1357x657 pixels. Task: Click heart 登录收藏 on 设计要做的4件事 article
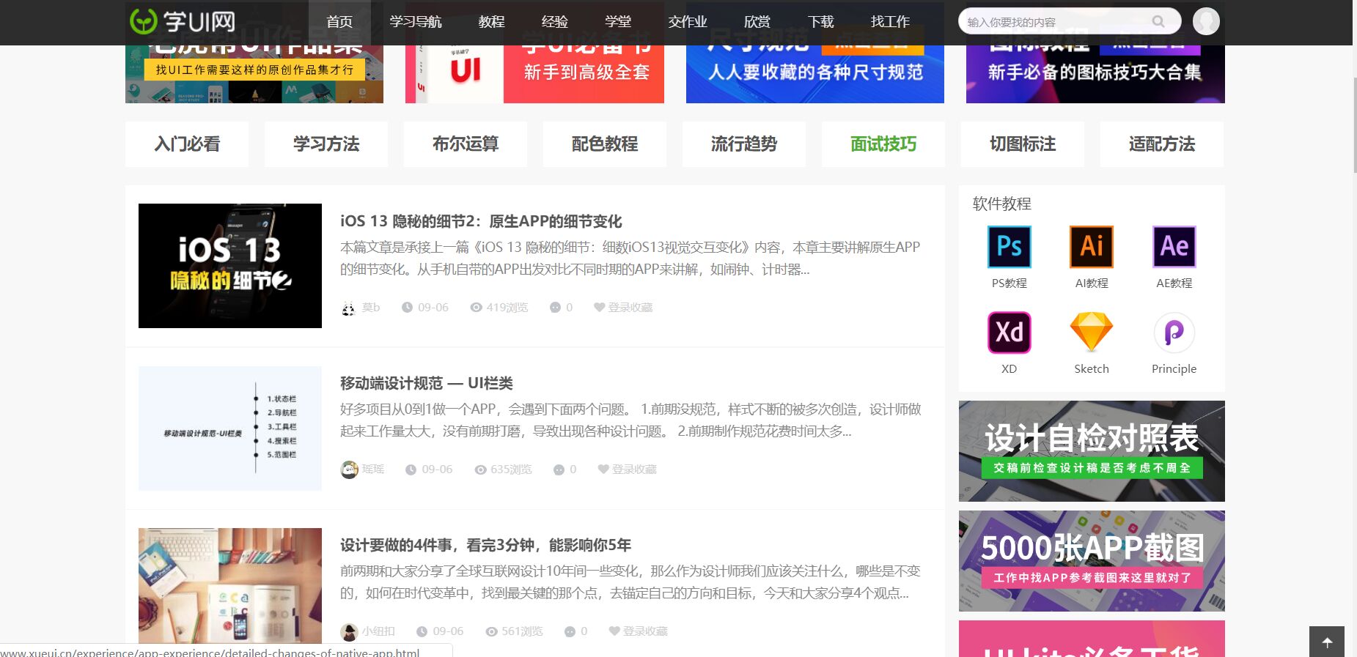point(638,631)
